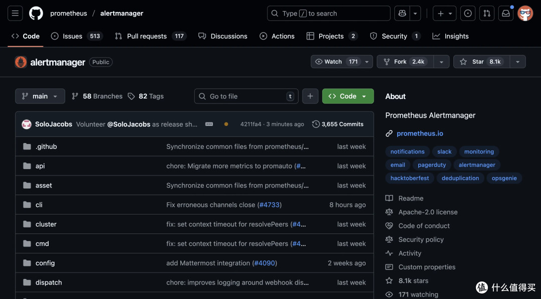Click the dispatch folder icon
The width and height of the screenshot is (541, 299).
click(x=27, y=282)
